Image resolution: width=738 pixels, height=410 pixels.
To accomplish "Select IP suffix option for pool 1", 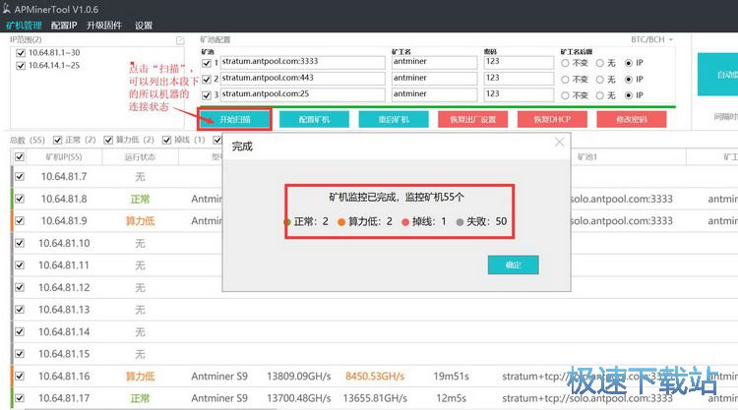I will [x=629, y=63].
